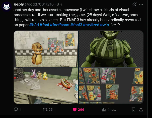Screen dimensions: 152x118
Task: Open desk with hot dog image
Action: (46, 86)
